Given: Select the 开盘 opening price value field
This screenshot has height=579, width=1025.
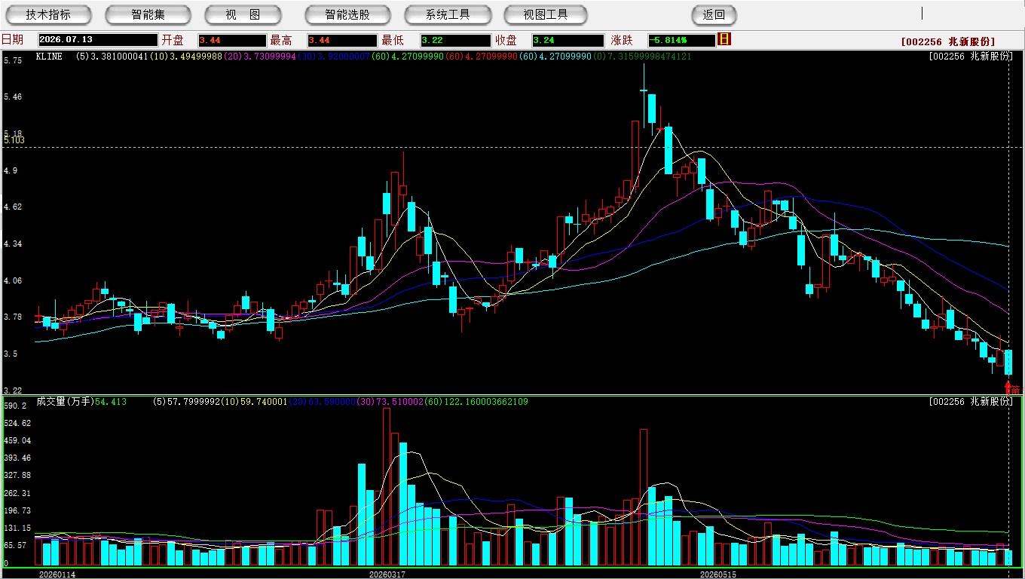Looking at the screenshot, I should (232, 40).
